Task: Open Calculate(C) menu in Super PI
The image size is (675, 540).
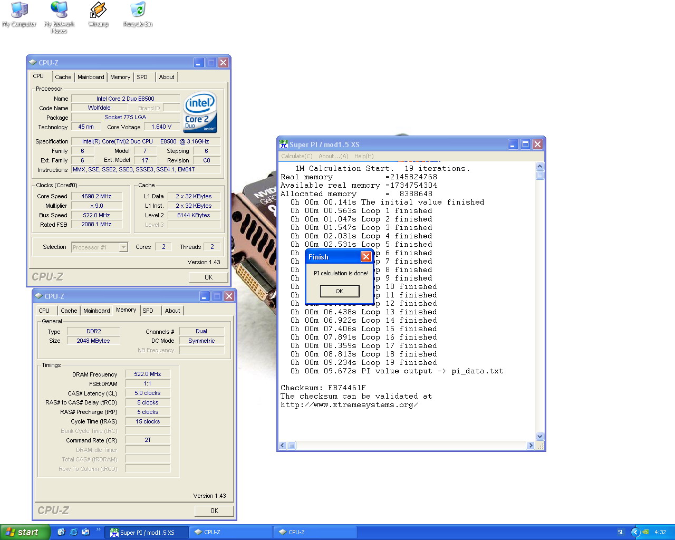Action: (297, 156)
